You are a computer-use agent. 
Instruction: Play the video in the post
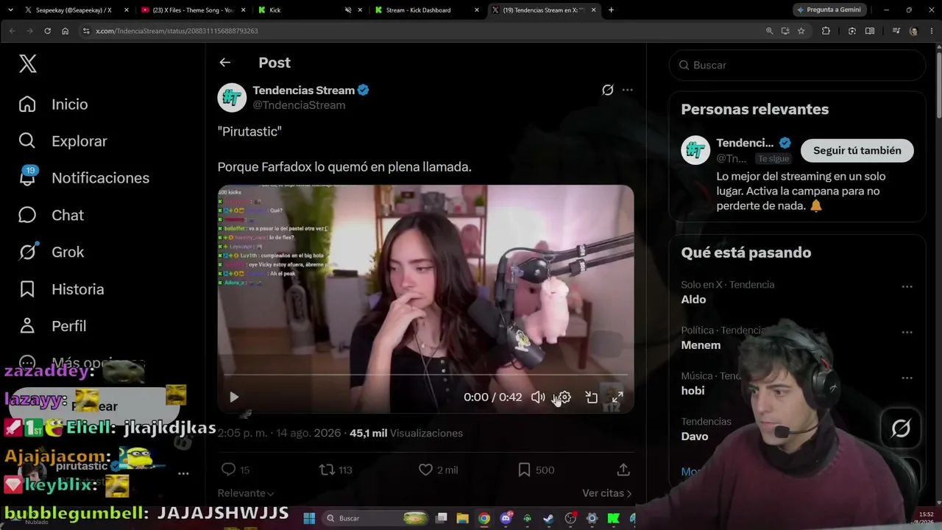234,397
